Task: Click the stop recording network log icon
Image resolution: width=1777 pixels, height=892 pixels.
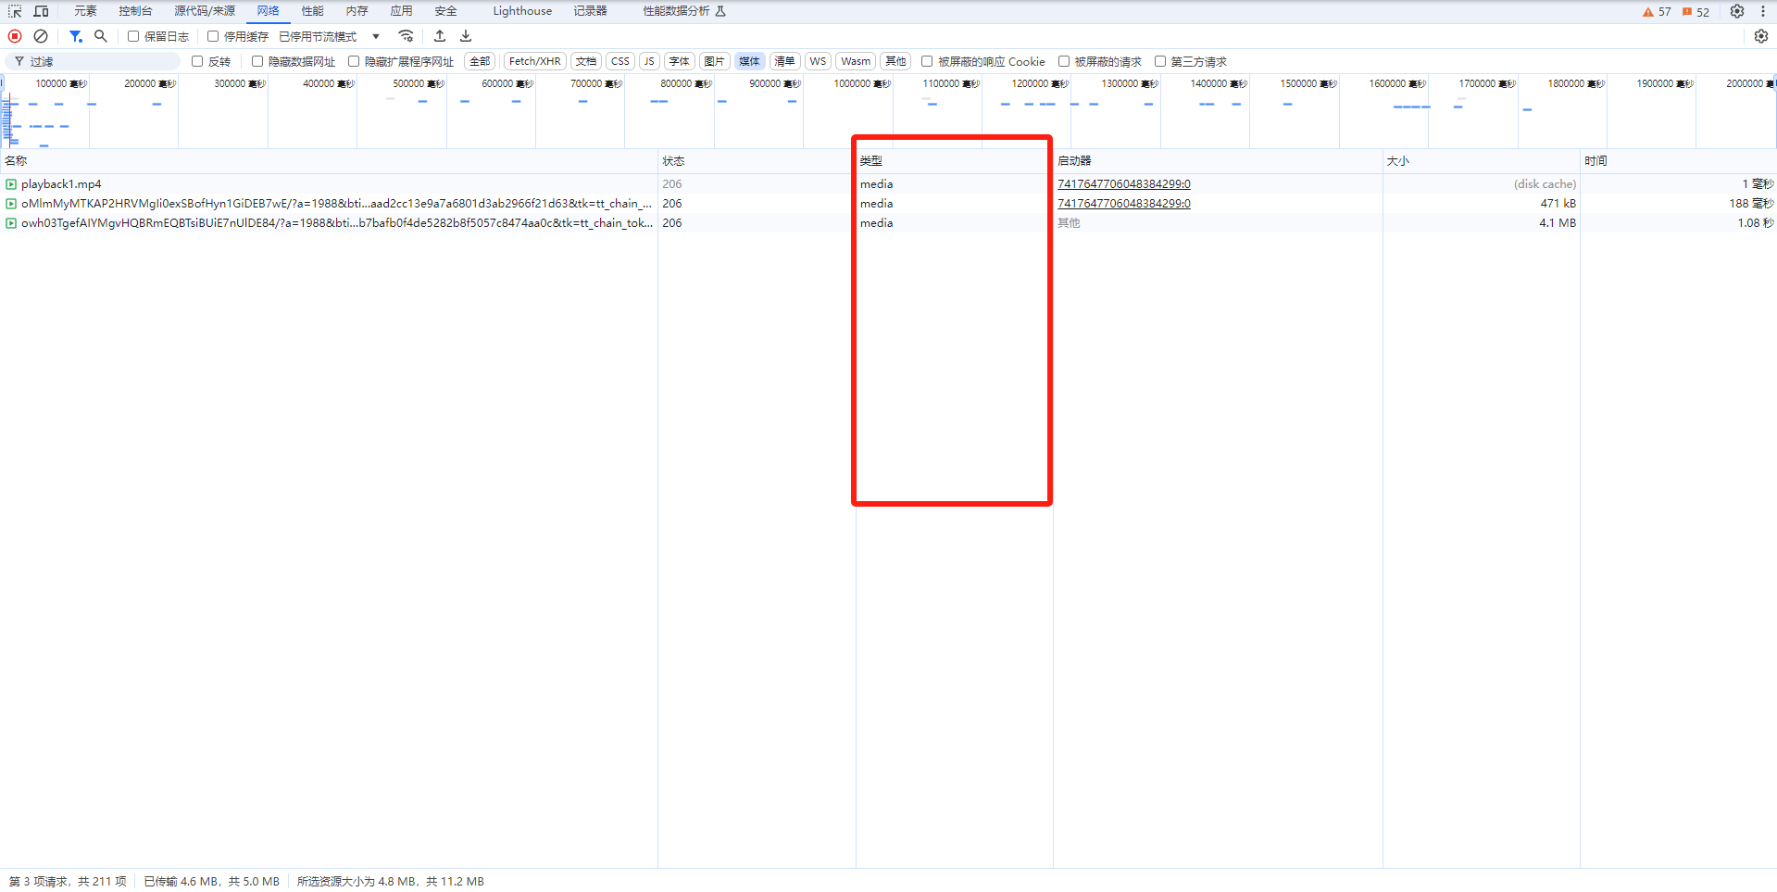Action: pos(15,36)
